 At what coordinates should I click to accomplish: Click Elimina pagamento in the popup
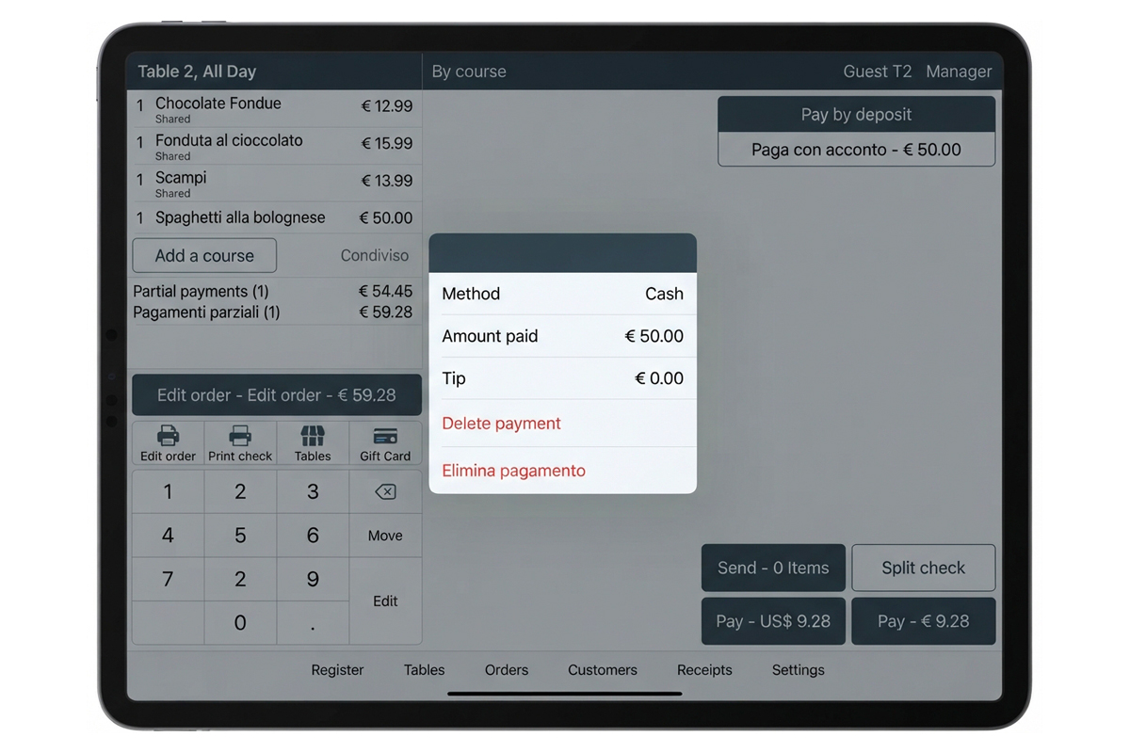(562, 471)
